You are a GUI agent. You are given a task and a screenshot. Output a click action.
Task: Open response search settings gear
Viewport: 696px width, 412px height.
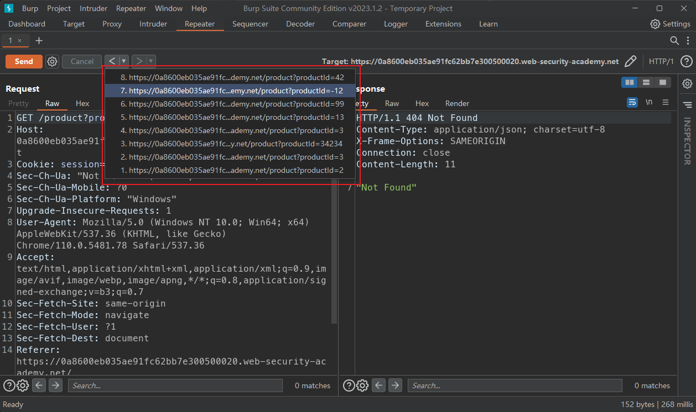click(x=362, y=385)
